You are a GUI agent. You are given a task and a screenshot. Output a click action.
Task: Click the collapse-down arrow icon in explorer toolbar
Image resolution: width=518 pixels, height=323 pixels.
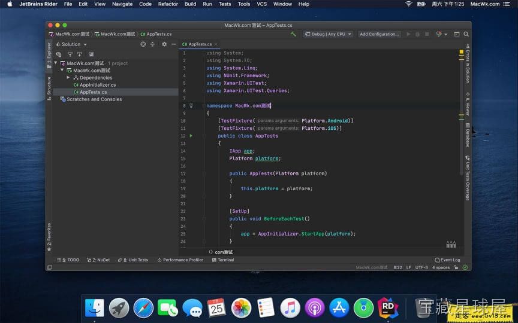[79, 54]
